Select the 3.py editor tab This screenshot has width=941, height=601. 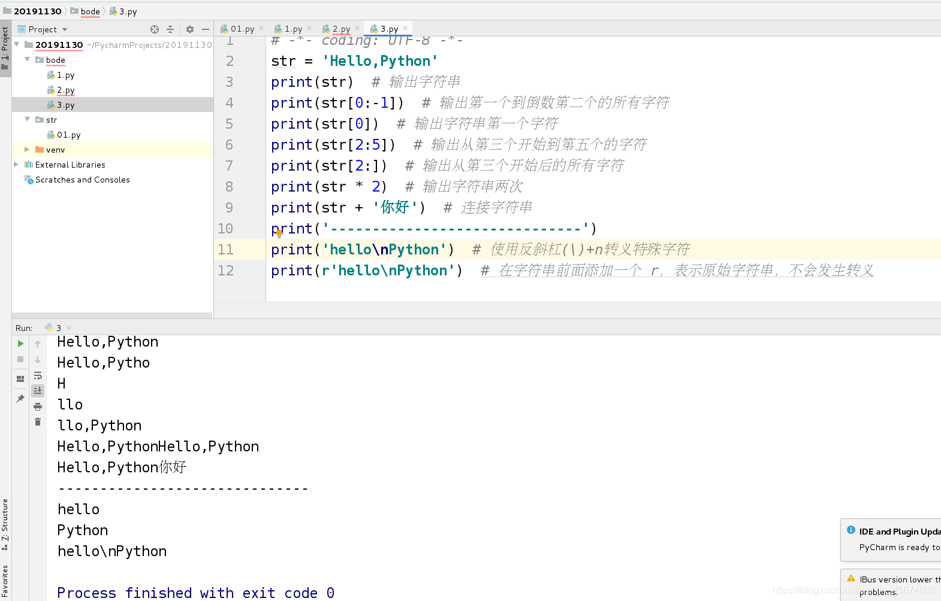point(389,29)
